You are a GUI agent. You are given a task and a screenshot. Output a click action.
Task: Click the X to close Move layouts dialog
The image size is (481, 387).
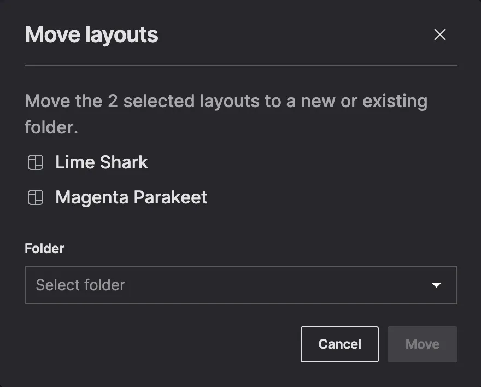coord(440,34)
